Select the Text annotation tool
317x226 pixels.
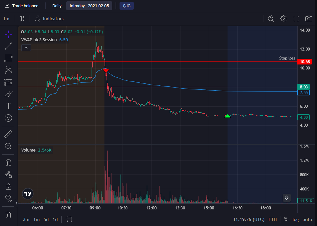tap(8, 106)
